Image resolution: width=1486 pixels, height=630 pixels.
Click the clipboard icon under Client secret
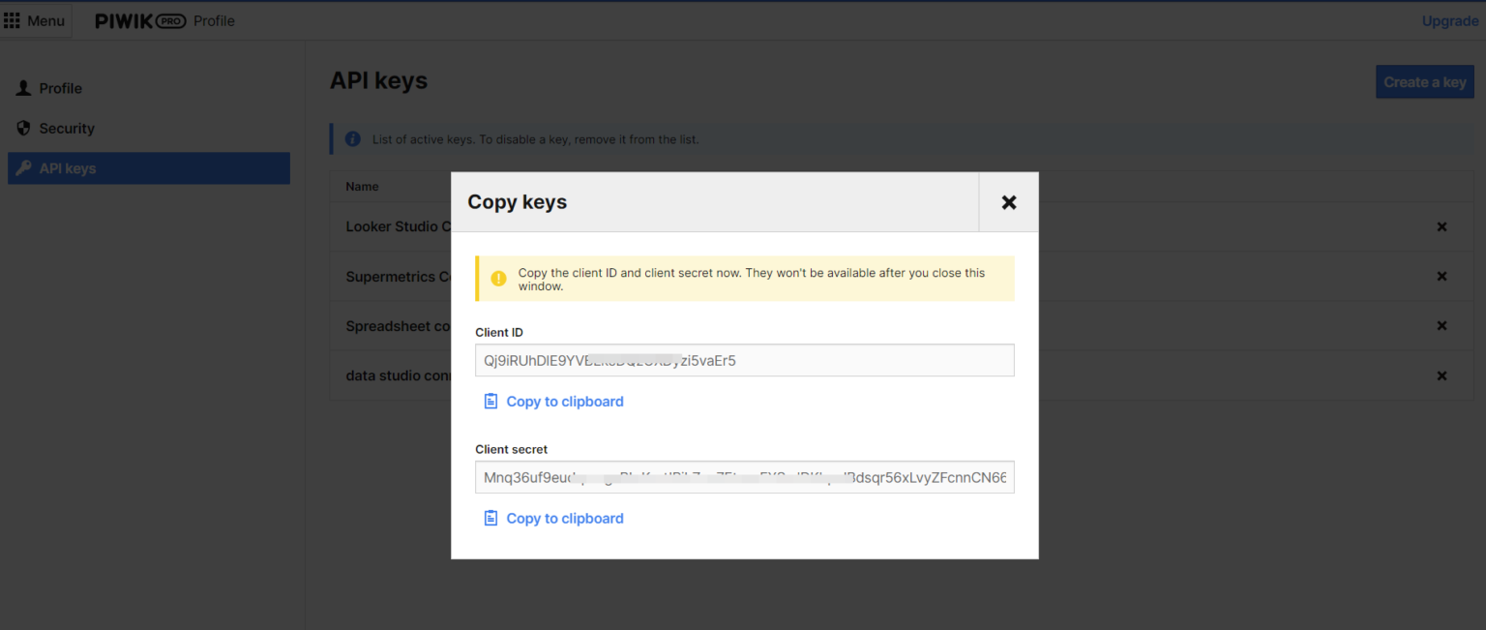point(490,518)
